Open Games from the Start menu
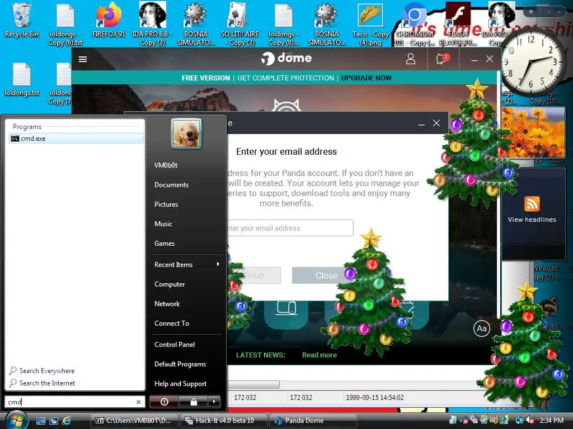 pyautogui.click(x=164, y=244)
